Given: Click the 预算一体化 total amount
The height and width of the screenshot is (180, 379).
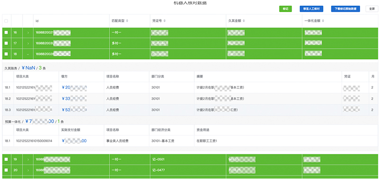Looking at the screenshot, I should 40,121.
